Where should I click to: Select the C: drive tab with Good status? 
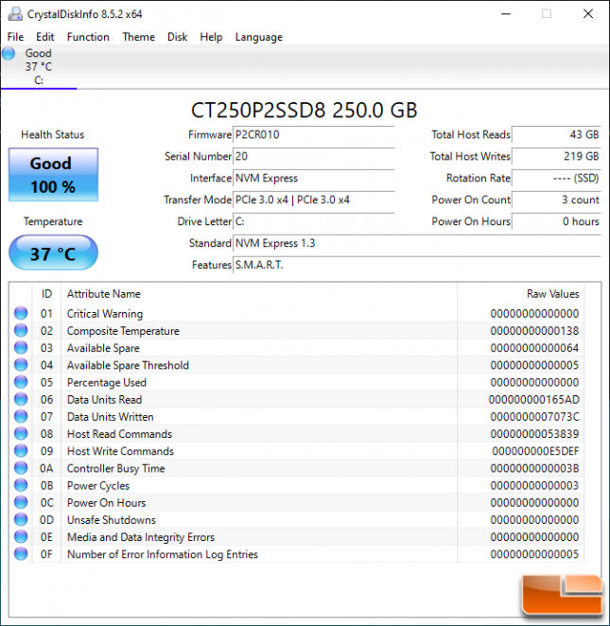(39, 67)
